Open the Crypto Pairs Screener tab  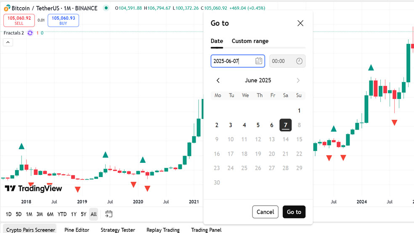point(31,230)
